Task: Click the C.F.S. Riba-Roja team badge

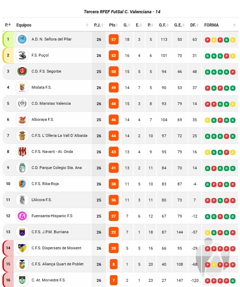Action: 22,184
